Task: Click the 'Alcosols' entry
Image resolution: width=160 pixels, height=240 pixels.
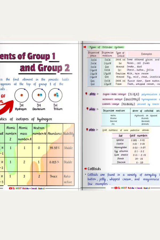Action: [145, 118]
